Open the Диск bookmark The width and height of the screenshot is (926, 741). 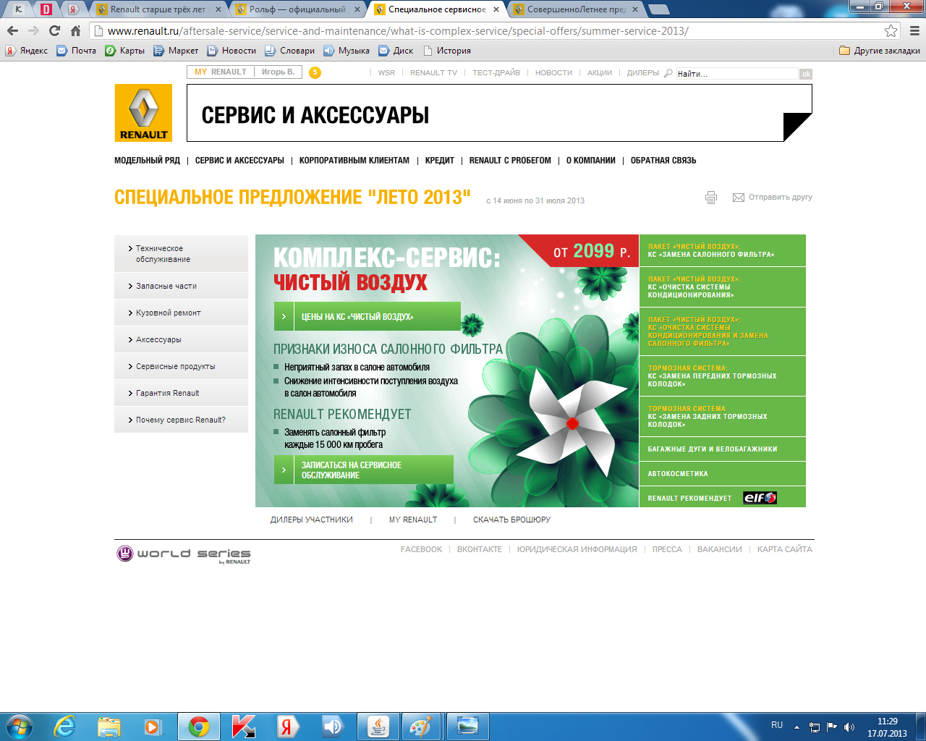396,51
